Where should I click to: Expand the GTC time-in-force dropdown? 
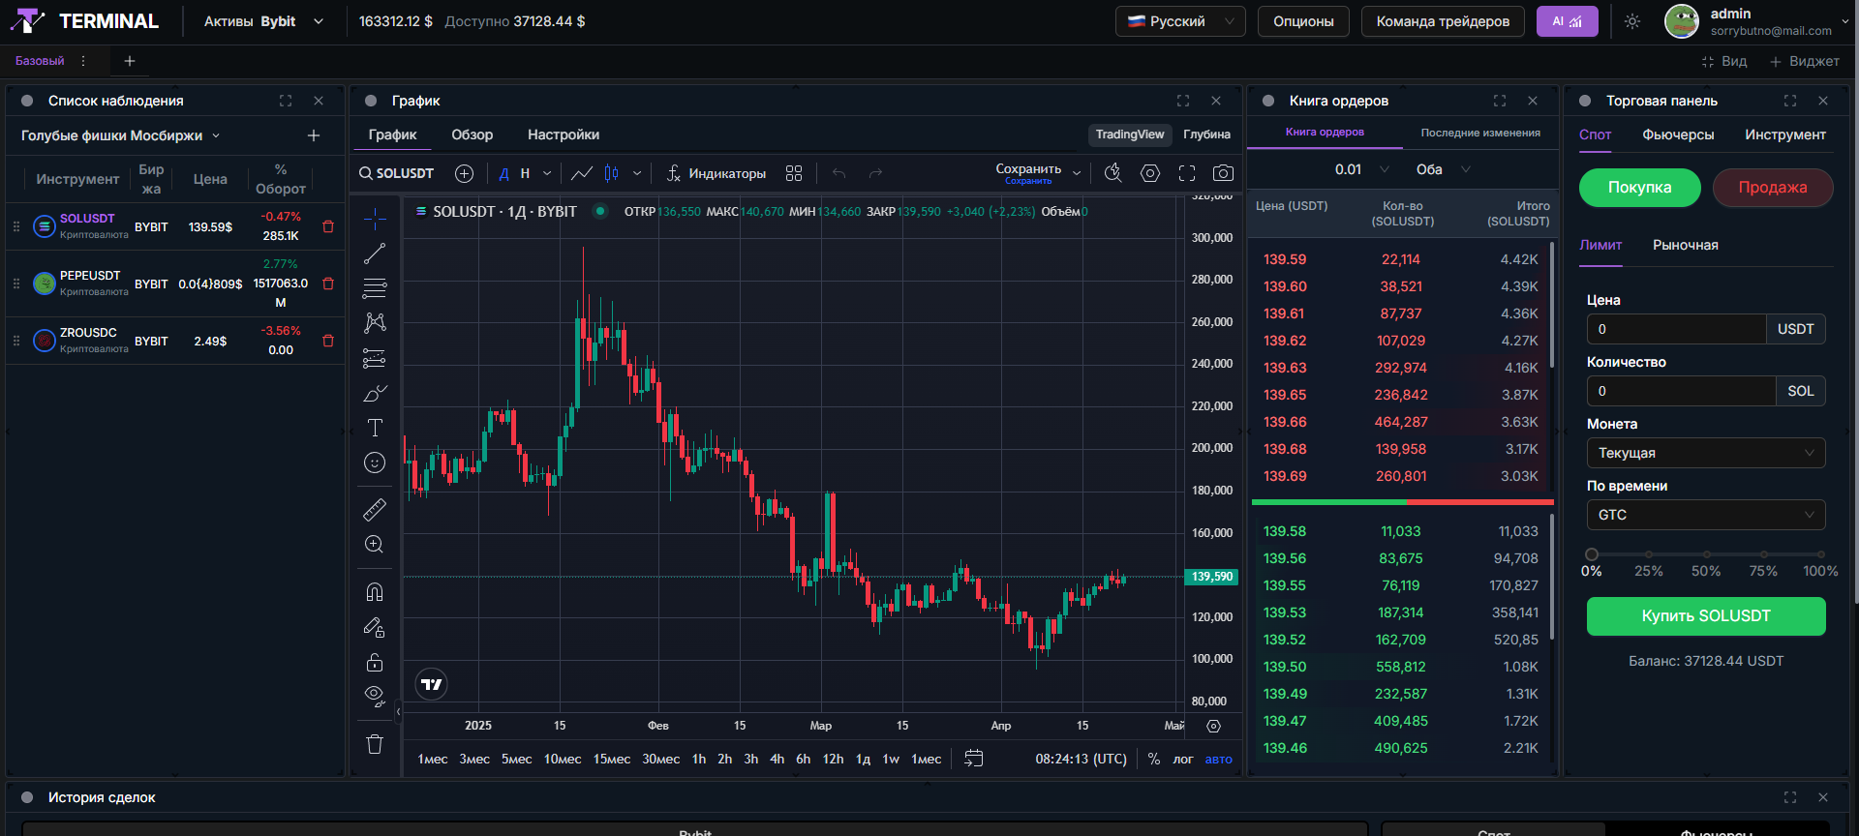[x=1705, y=515]
